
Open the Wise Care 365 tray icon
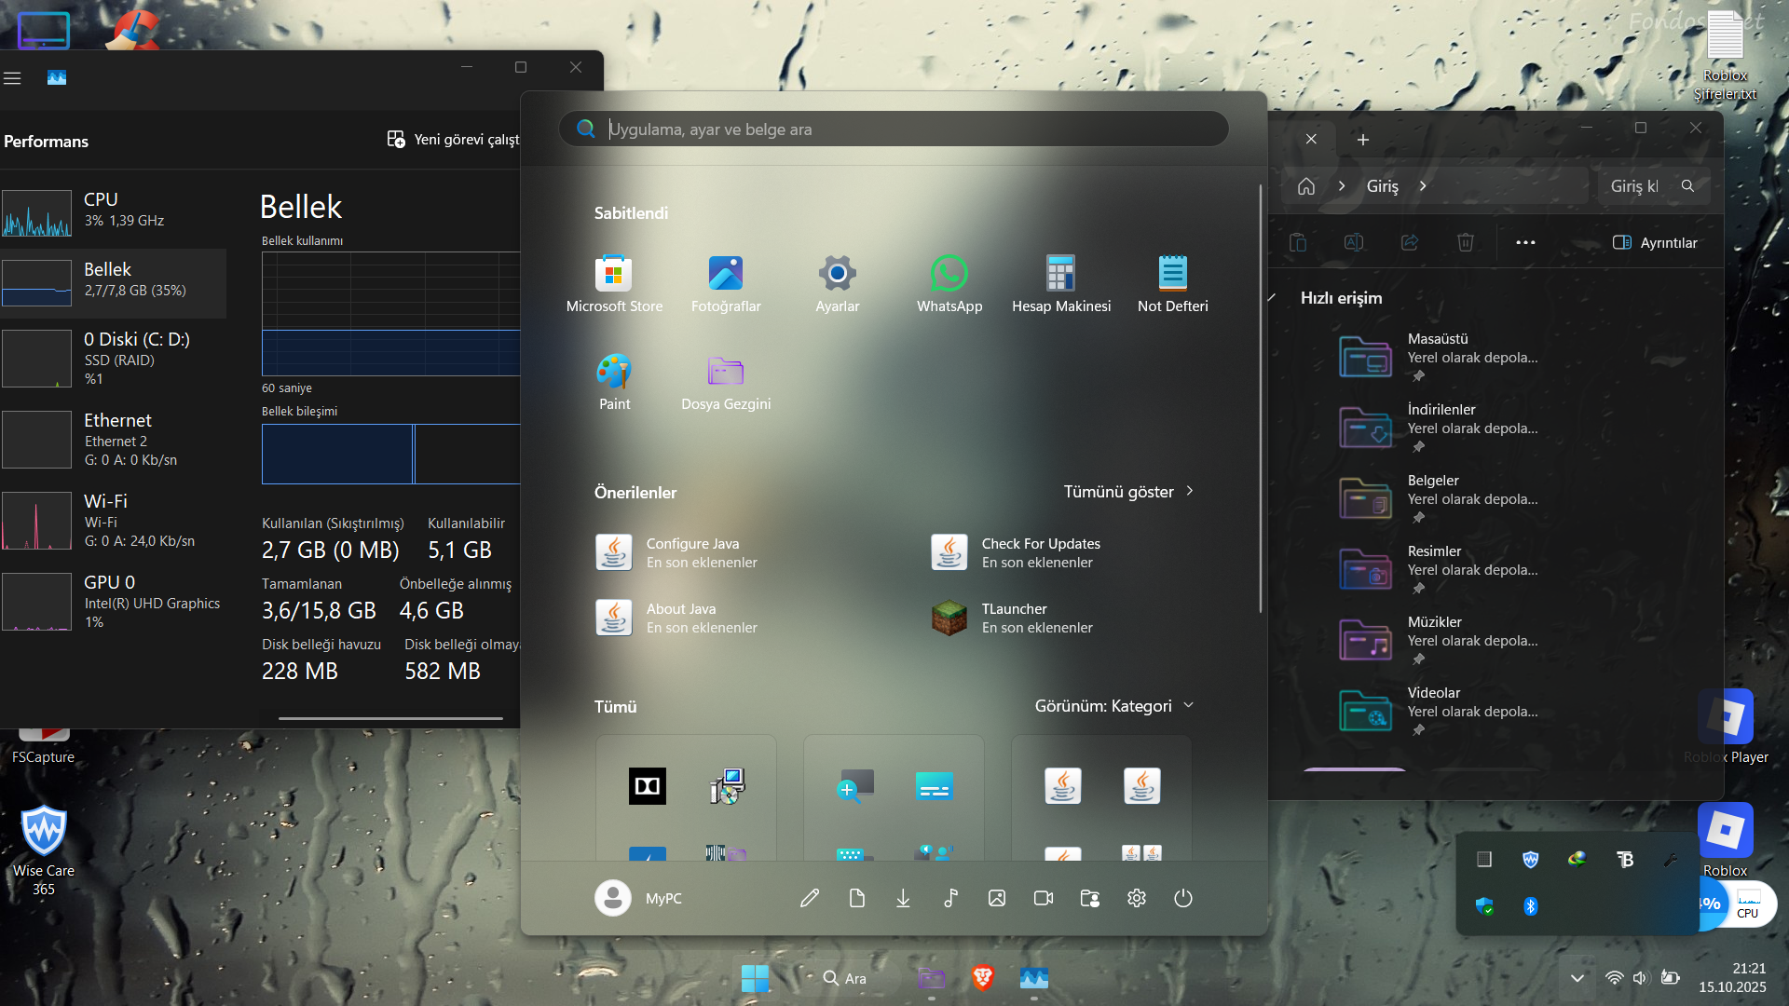pyautogui.click(x=1530, y=859)
